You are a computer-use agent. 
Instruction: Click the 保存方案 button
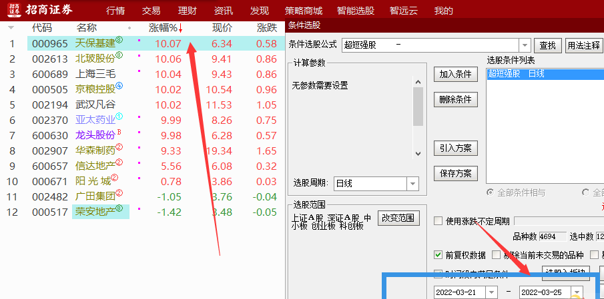[456, 173]
